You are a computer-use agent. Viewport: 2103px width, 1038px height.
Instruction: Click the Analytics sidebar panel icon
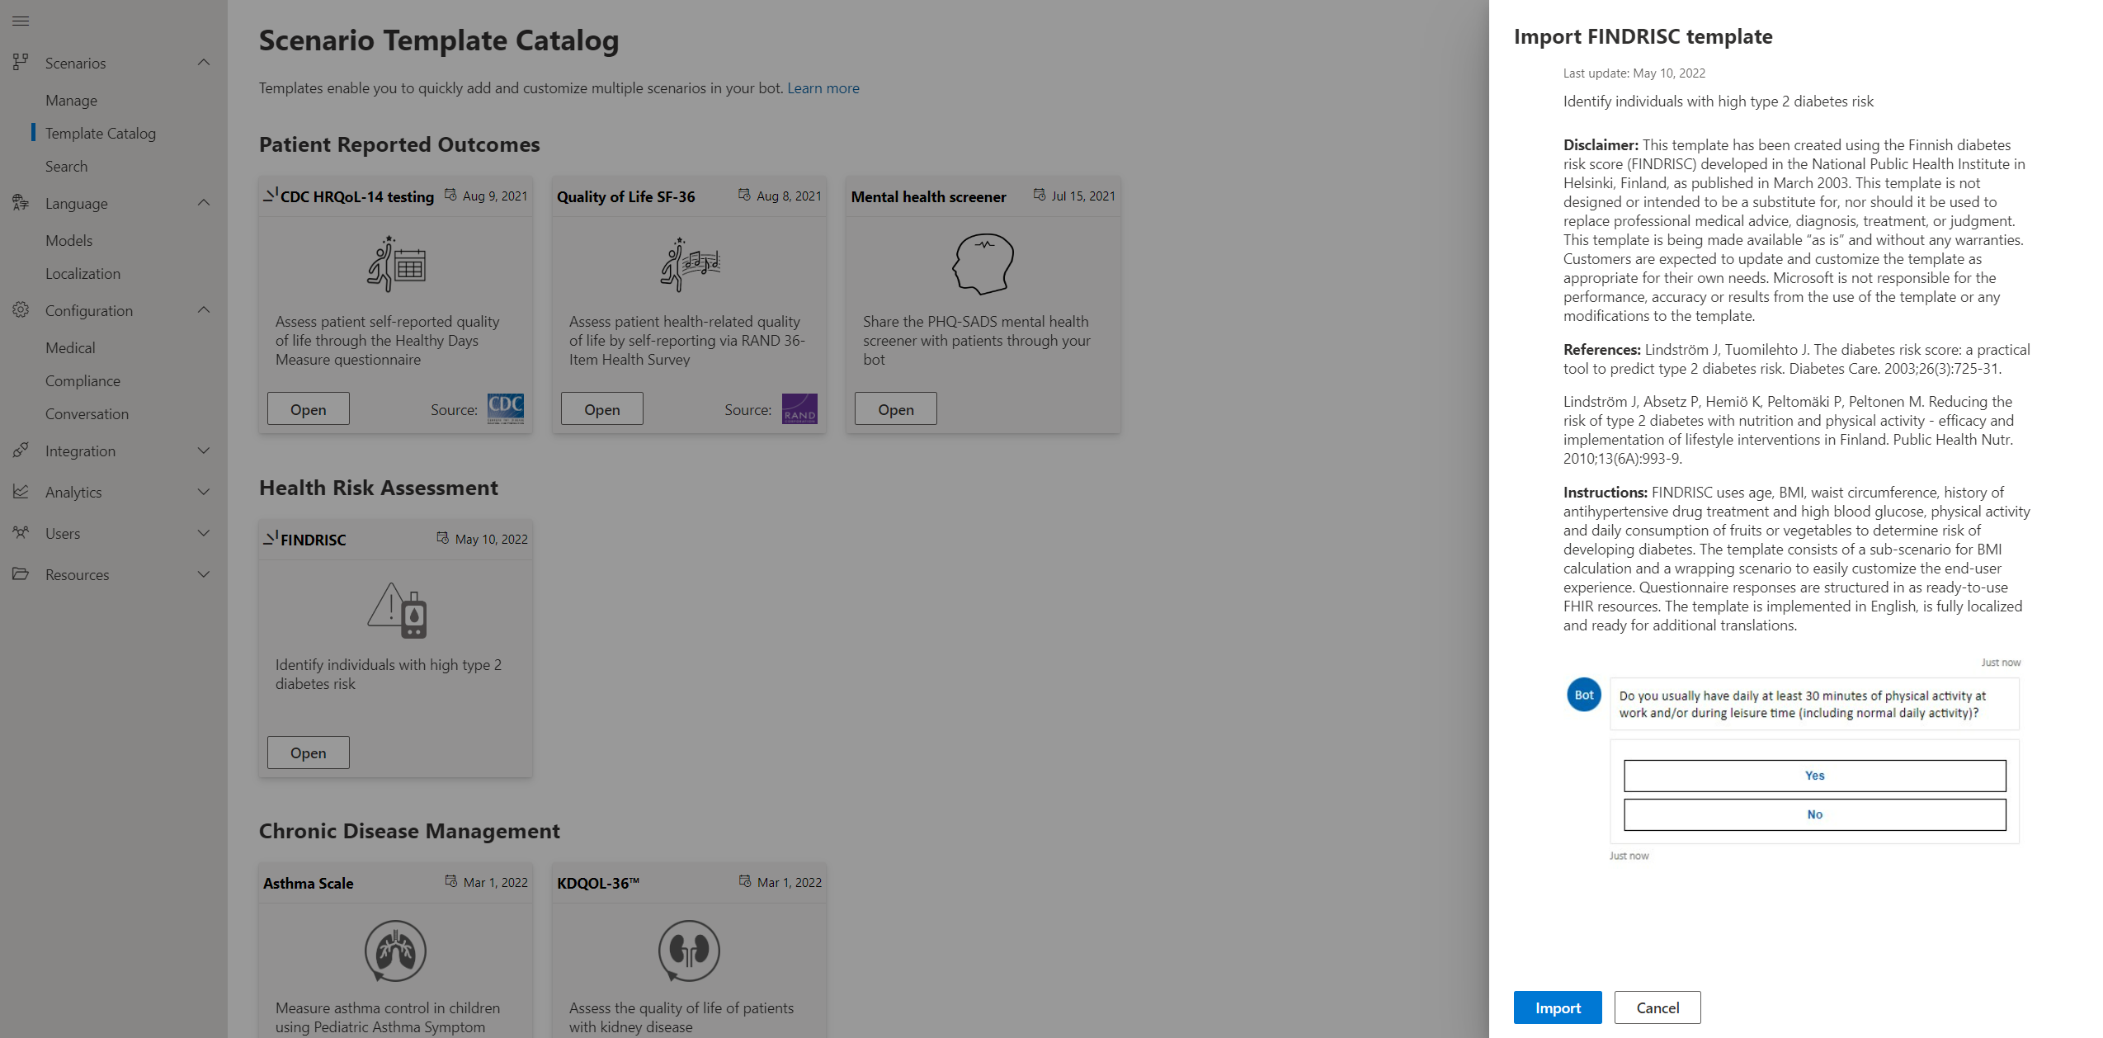tap(20, 491)
